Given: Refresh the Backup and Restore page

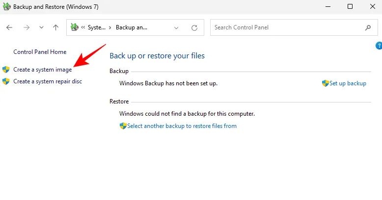Looking at the screenshot, I should click(194, 28).
